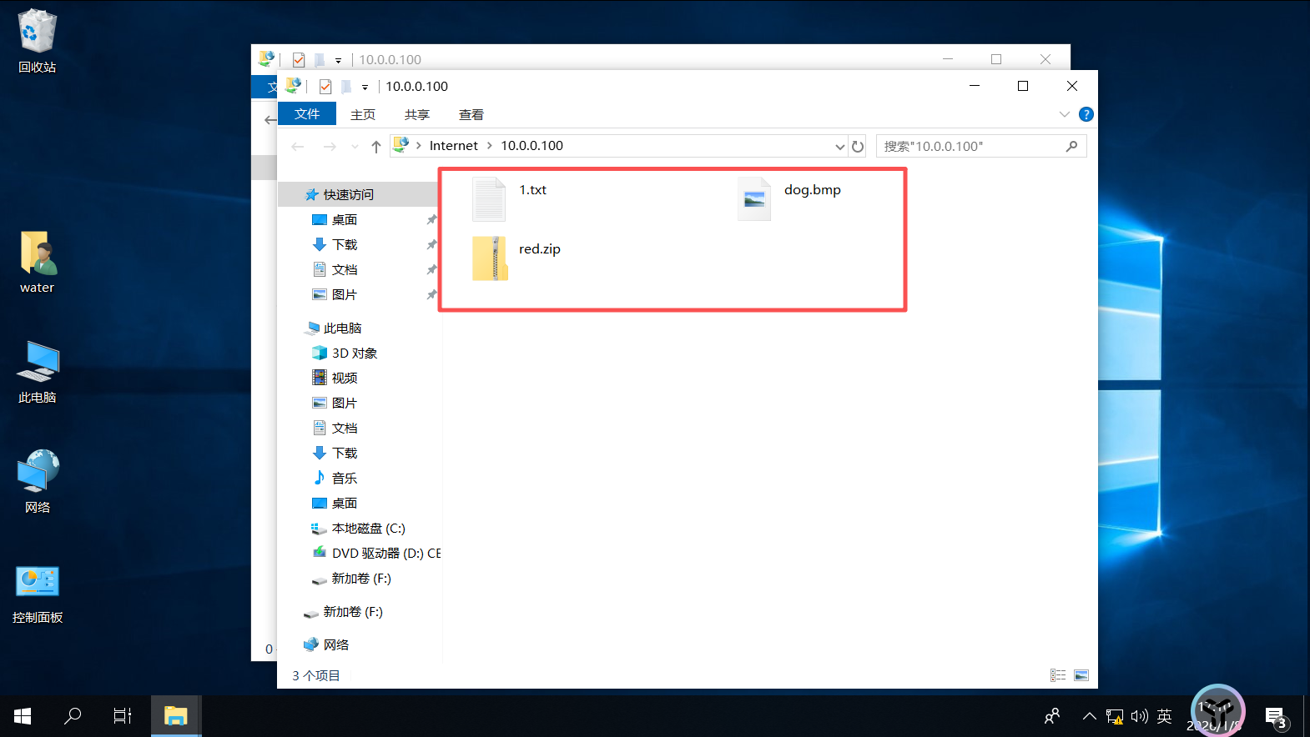Switch to large icons view layout
The image size is (1310, 737).
[1081, 675]
